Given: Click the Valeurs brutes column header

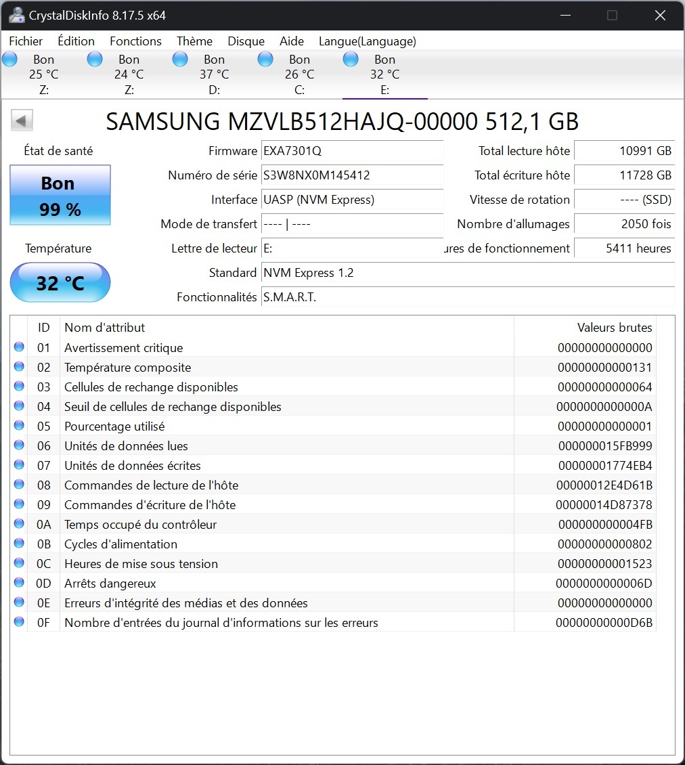Looking at the screenshot, I should point(585,328).
